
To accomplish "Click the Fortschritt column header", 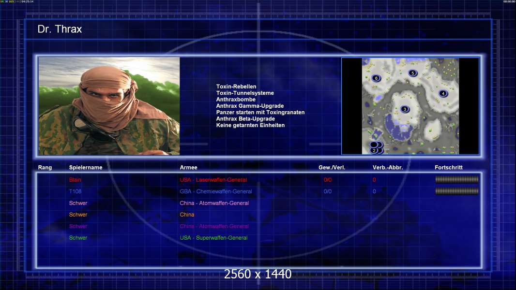I will coord(449,168).
